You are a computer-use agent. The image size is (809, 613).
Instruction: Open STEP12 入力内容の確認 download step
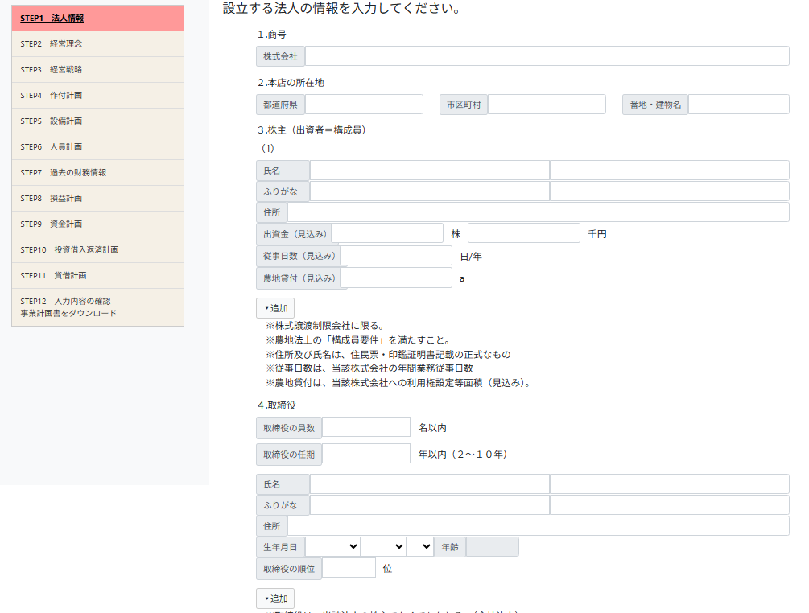68,306
